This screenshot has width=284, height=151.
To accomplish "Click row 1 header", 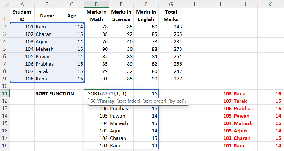I will pyautogui.click(x=5, y=15).
